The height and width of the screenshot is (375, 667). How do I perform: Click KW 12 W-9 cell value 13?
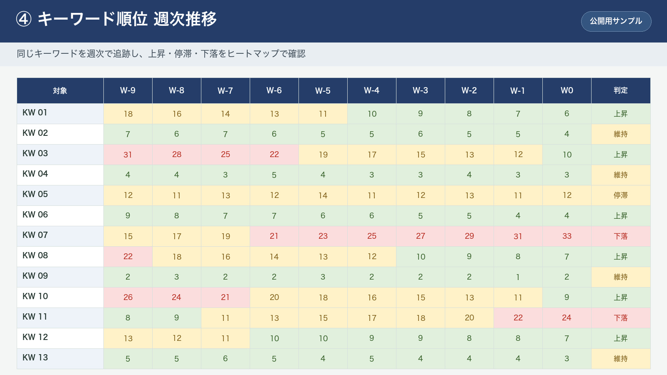[x=128, y=338]
